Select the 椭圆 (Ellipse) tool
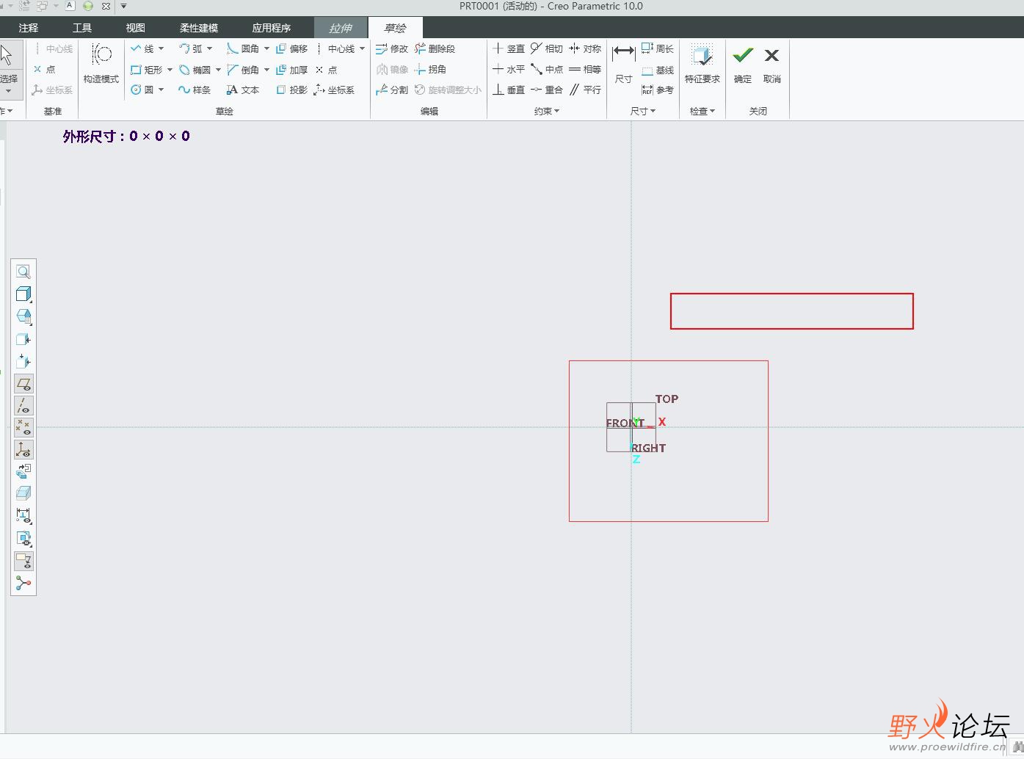Viewport: 1024px width, 759px height. tap(195, 70)
